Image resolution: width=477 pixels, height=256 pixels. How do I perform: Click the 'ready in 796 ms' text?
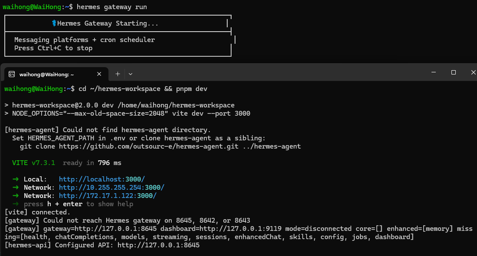click(92, 163)
